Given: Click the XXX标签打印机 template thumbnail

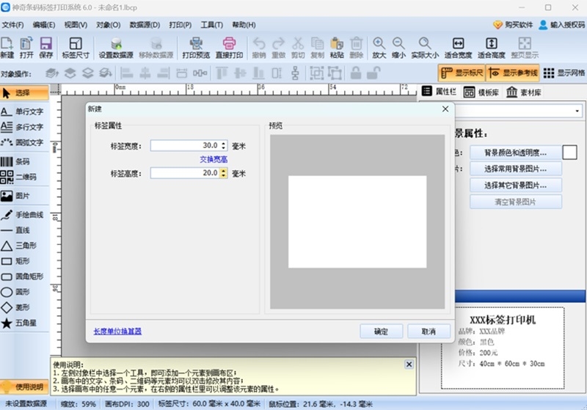Looking at the screenshot, I should [503, 348].
